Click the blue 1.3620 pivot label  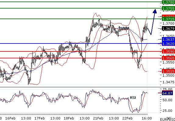[168, 44]
